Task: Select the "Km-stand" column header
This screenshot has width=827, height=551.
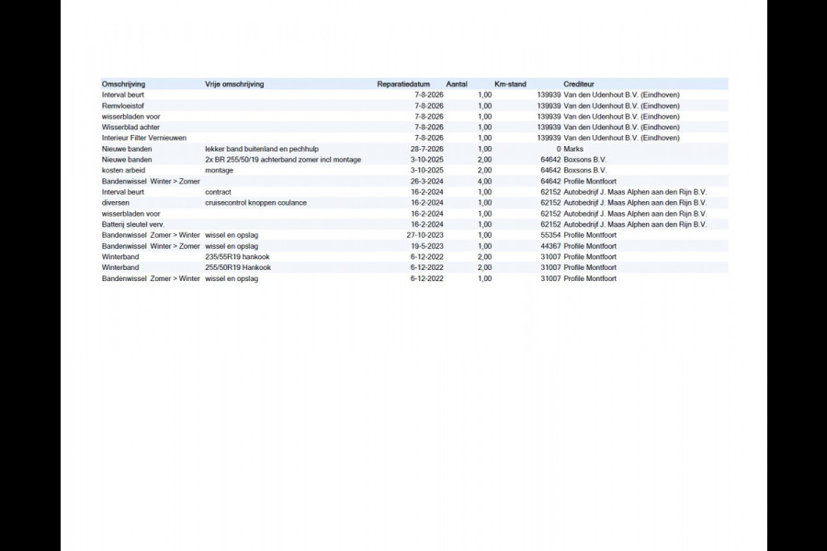Action: [510, 84]
